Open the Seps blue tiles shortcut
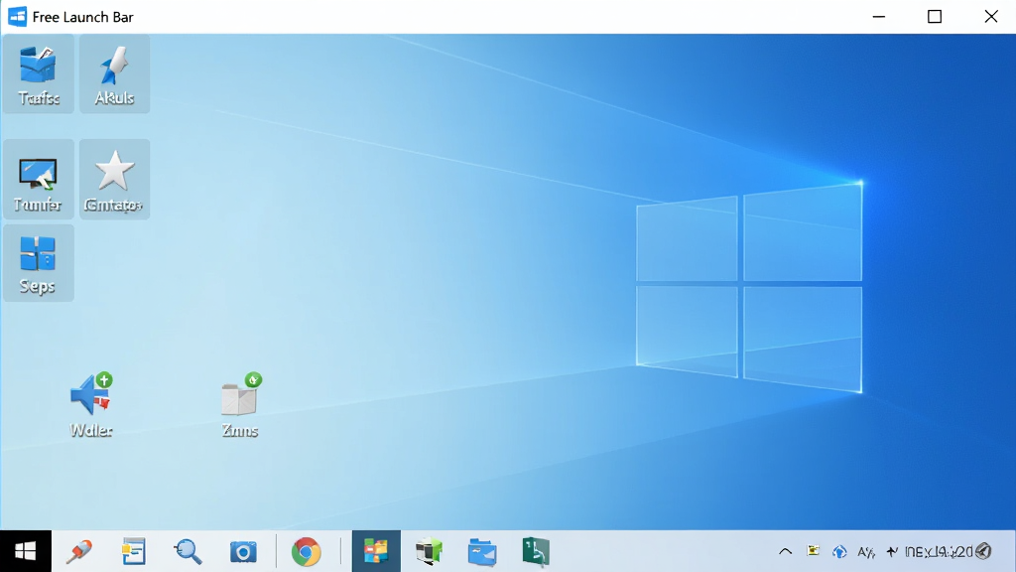Screen dimensions: 1016x572 [x=39, y=263]
